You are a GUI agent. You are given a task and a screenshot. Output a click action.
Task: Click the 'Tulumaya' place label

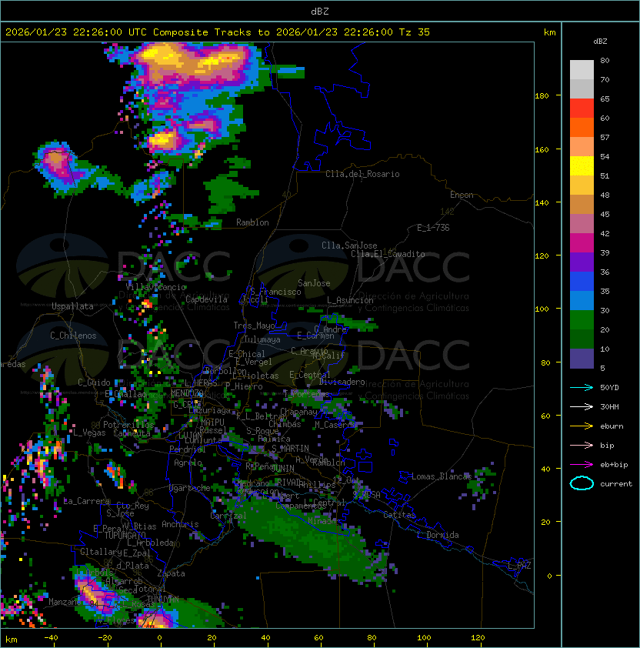point(262,339)
